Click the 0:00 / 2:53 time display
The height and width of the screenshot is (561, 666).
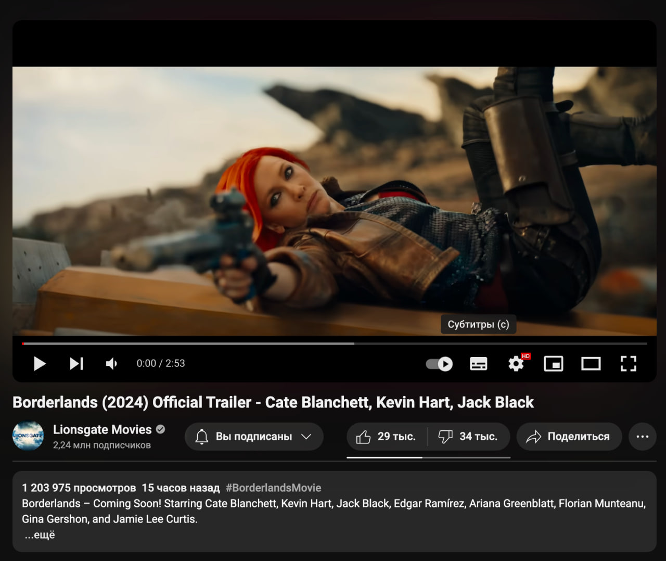161,363
